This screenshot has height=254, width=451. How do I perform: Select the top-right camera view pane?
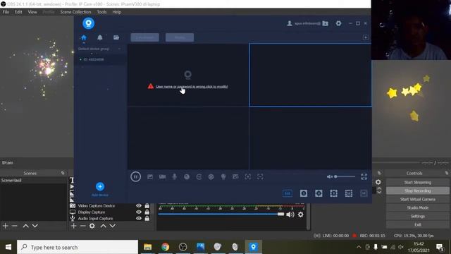[310, 75]
